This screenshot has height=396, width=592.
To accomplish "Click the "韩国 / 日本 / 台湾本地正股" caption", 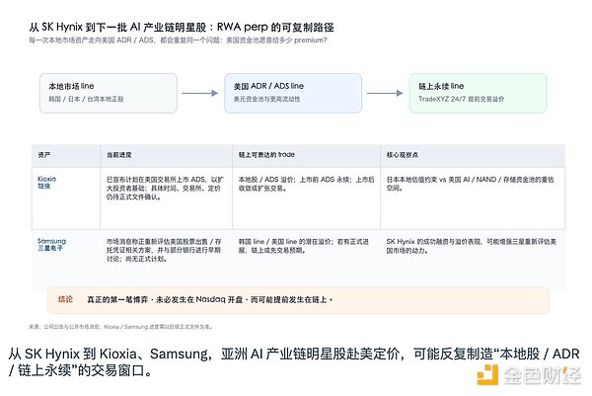I will (86, 99).
